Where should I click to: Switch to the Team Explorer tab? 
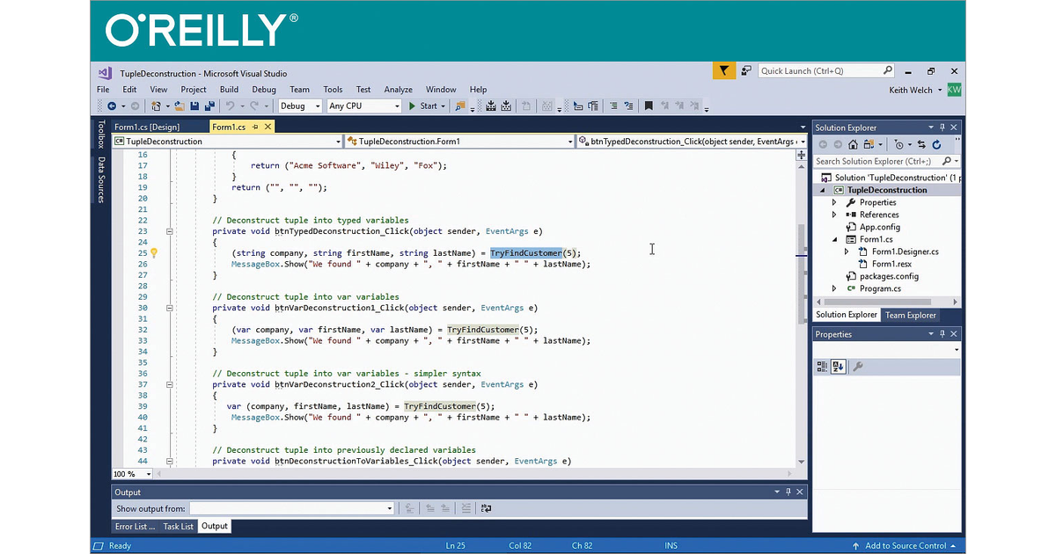tap(911, 315)
